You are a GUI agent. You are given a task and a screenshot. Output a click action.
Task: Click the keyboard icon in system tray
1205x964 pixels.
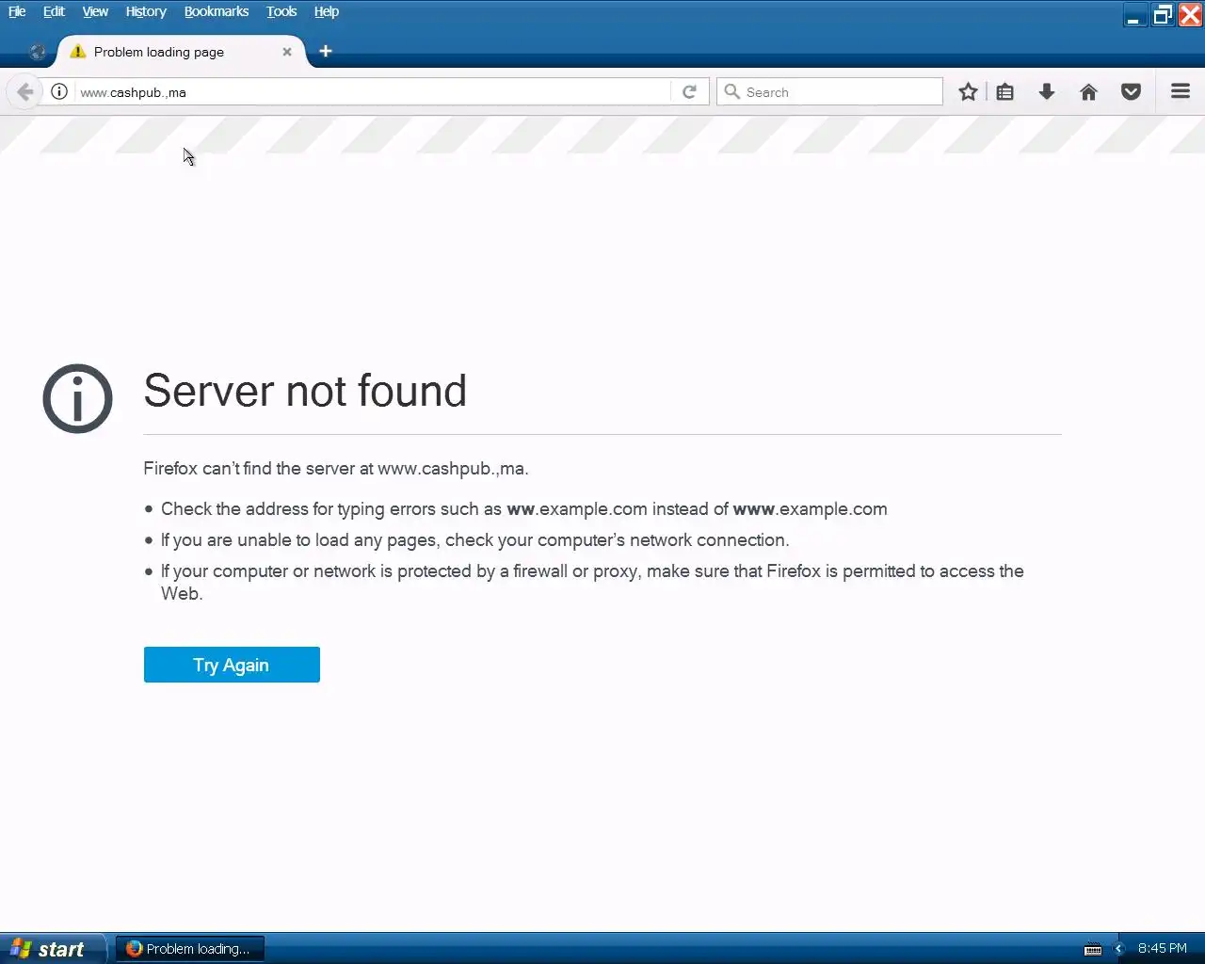[1093, 949]
